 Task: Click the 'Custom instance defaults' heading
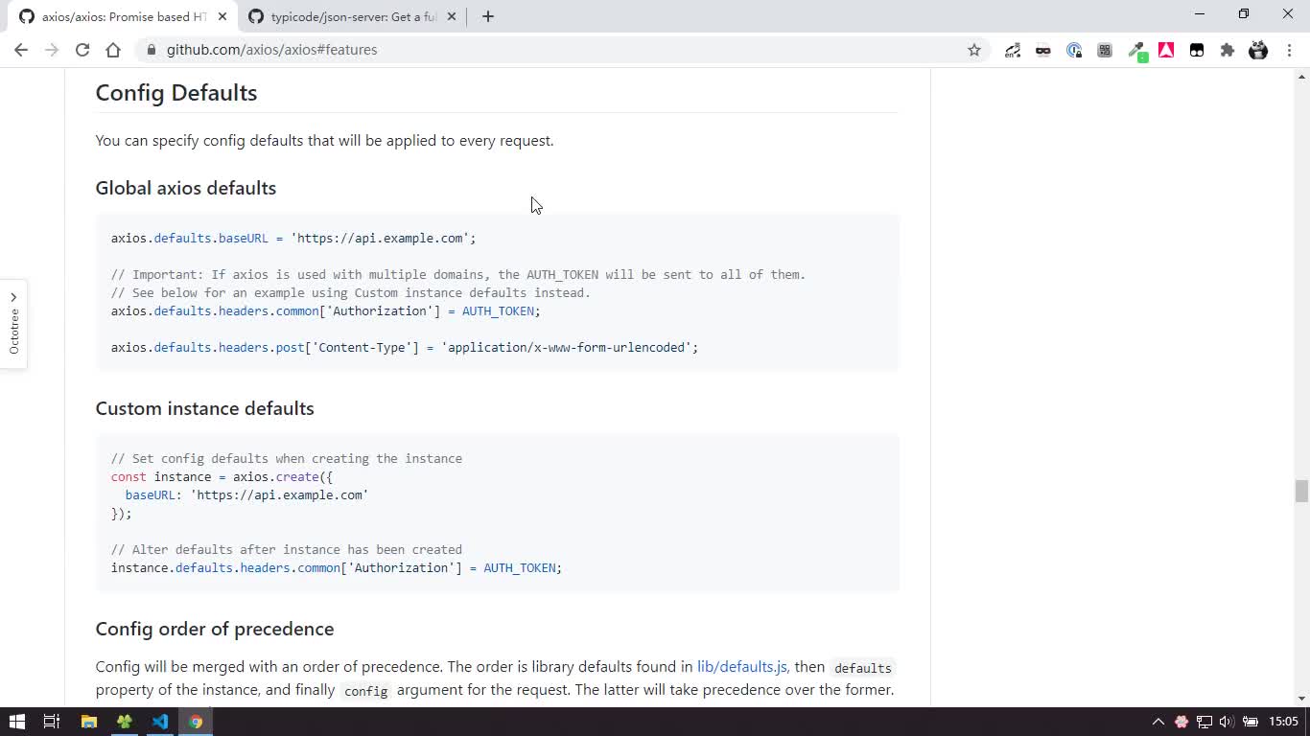point(205,408)
